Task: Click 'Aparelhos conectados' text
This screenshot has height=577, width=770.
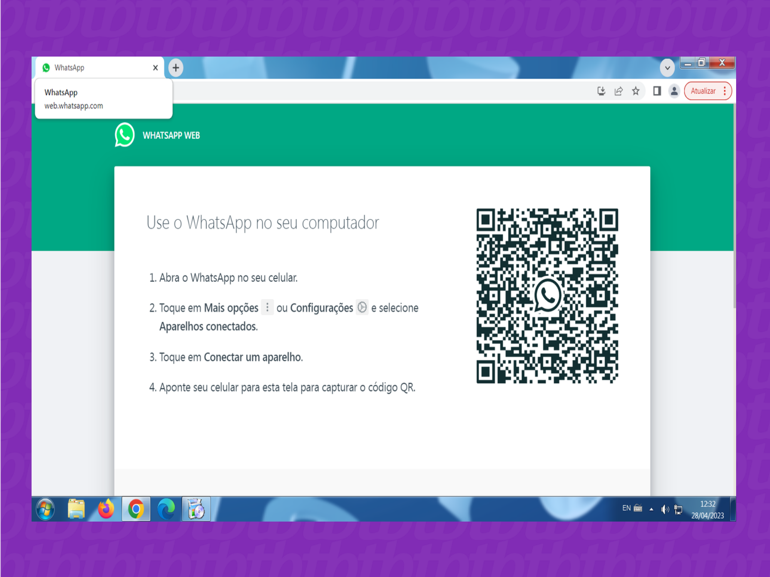Action: [x=209, y=326]
